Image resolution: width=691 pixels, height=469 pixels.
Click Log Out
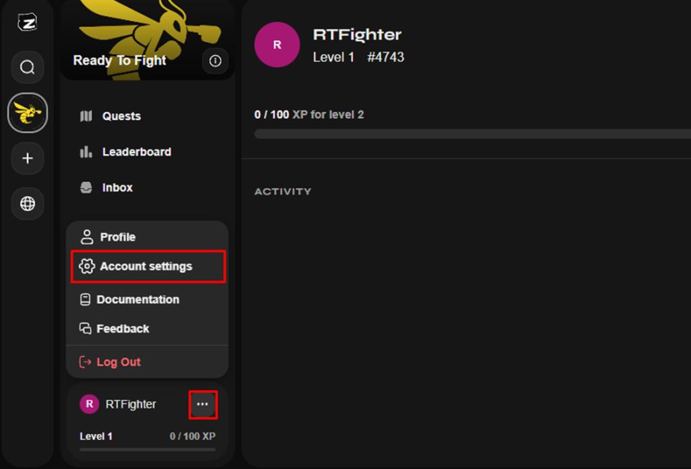(148, 362)
